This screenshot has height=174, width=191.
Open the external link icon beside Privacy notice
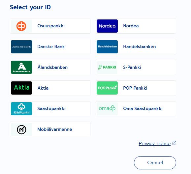pyautogui.click(x=174, y=143)
